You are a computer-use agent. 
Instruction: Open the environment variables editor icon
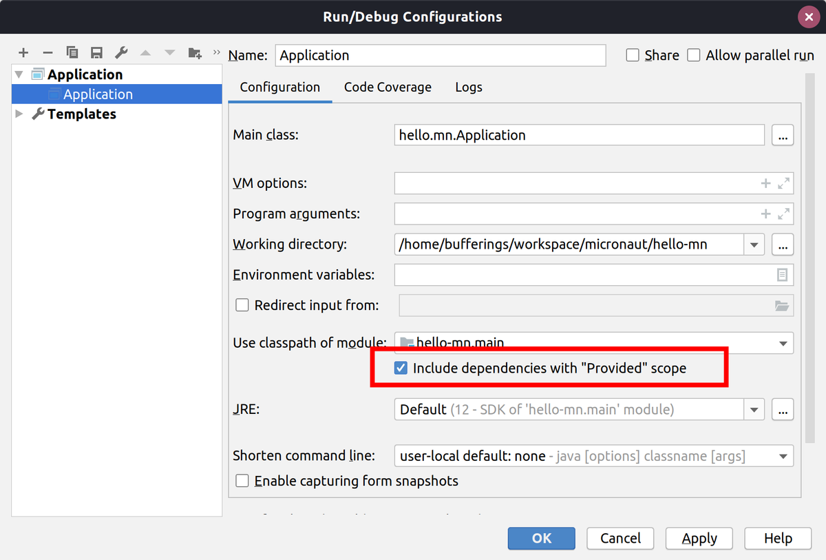(782, 275)
